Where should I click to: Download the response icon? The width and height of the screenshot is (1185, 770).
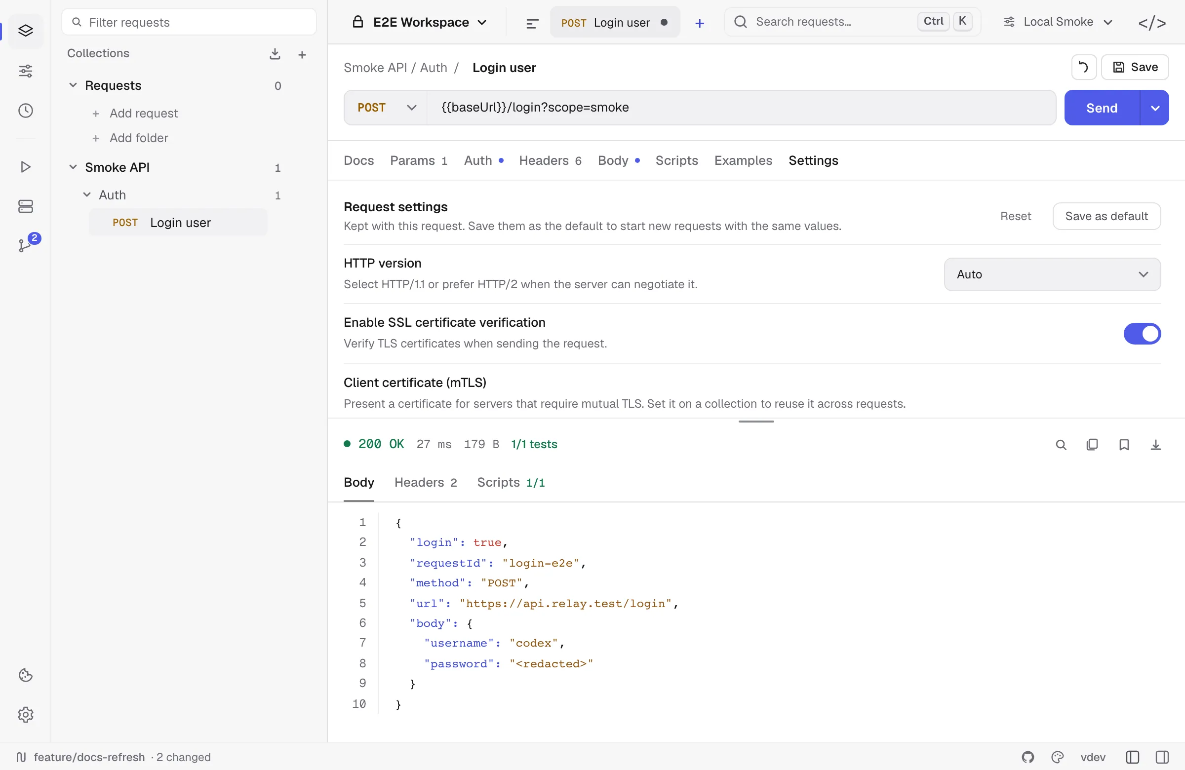click(1156, 445)
